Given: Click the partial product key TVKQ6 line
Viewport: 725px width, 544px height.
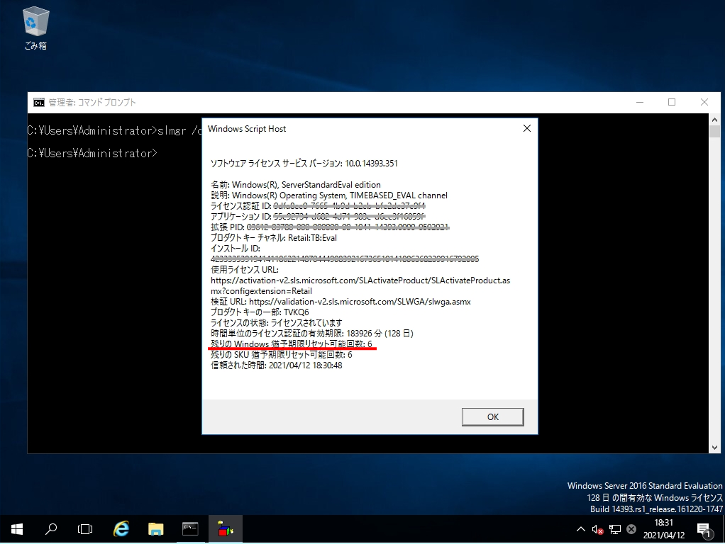Looking at the screenshot, I should click(x=260, y=312).
